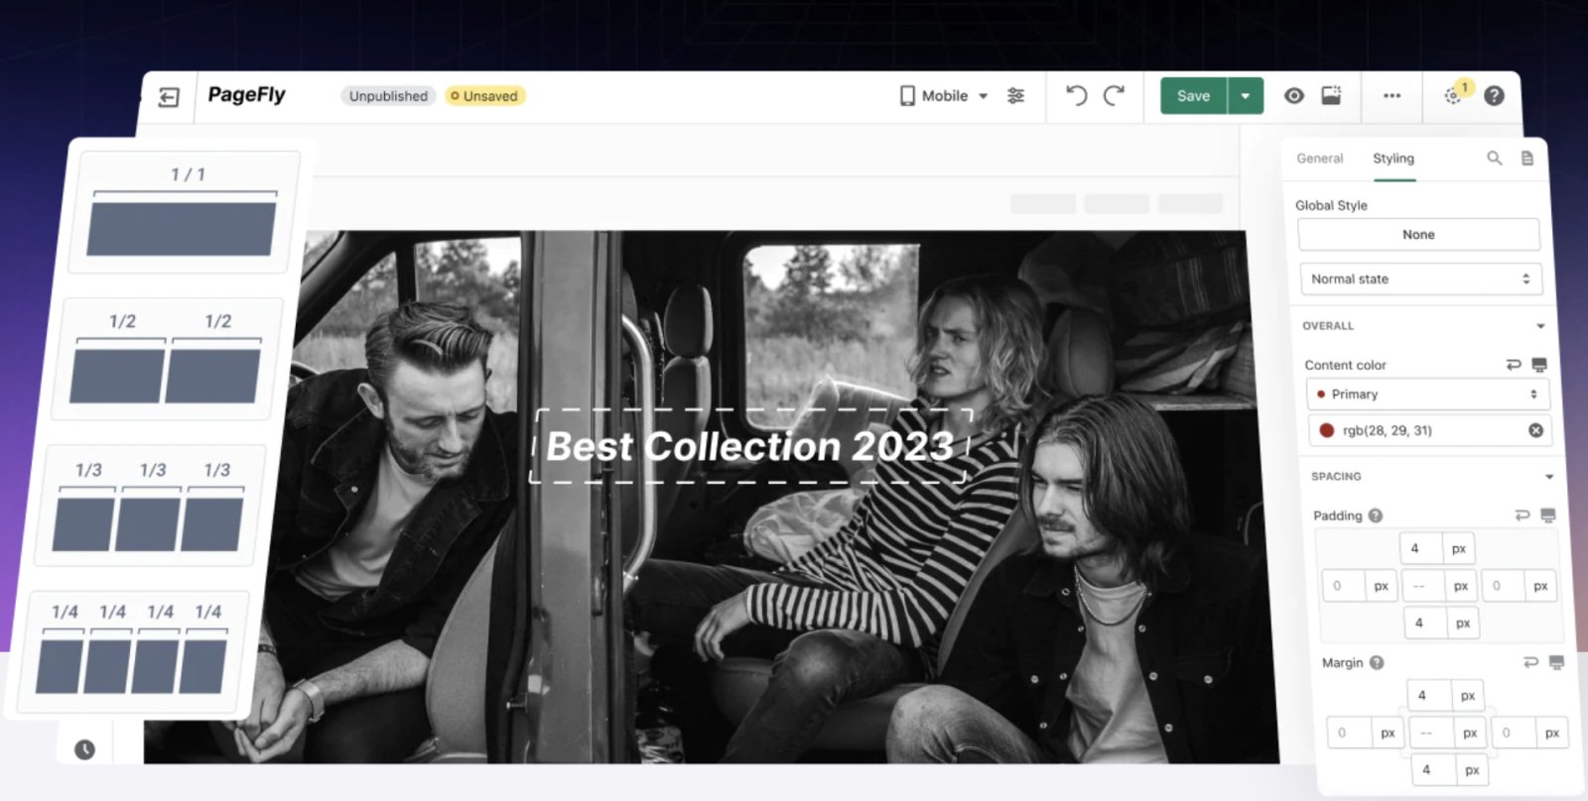
Task: Click the Margin left value field
Action: coord(1349,734)
